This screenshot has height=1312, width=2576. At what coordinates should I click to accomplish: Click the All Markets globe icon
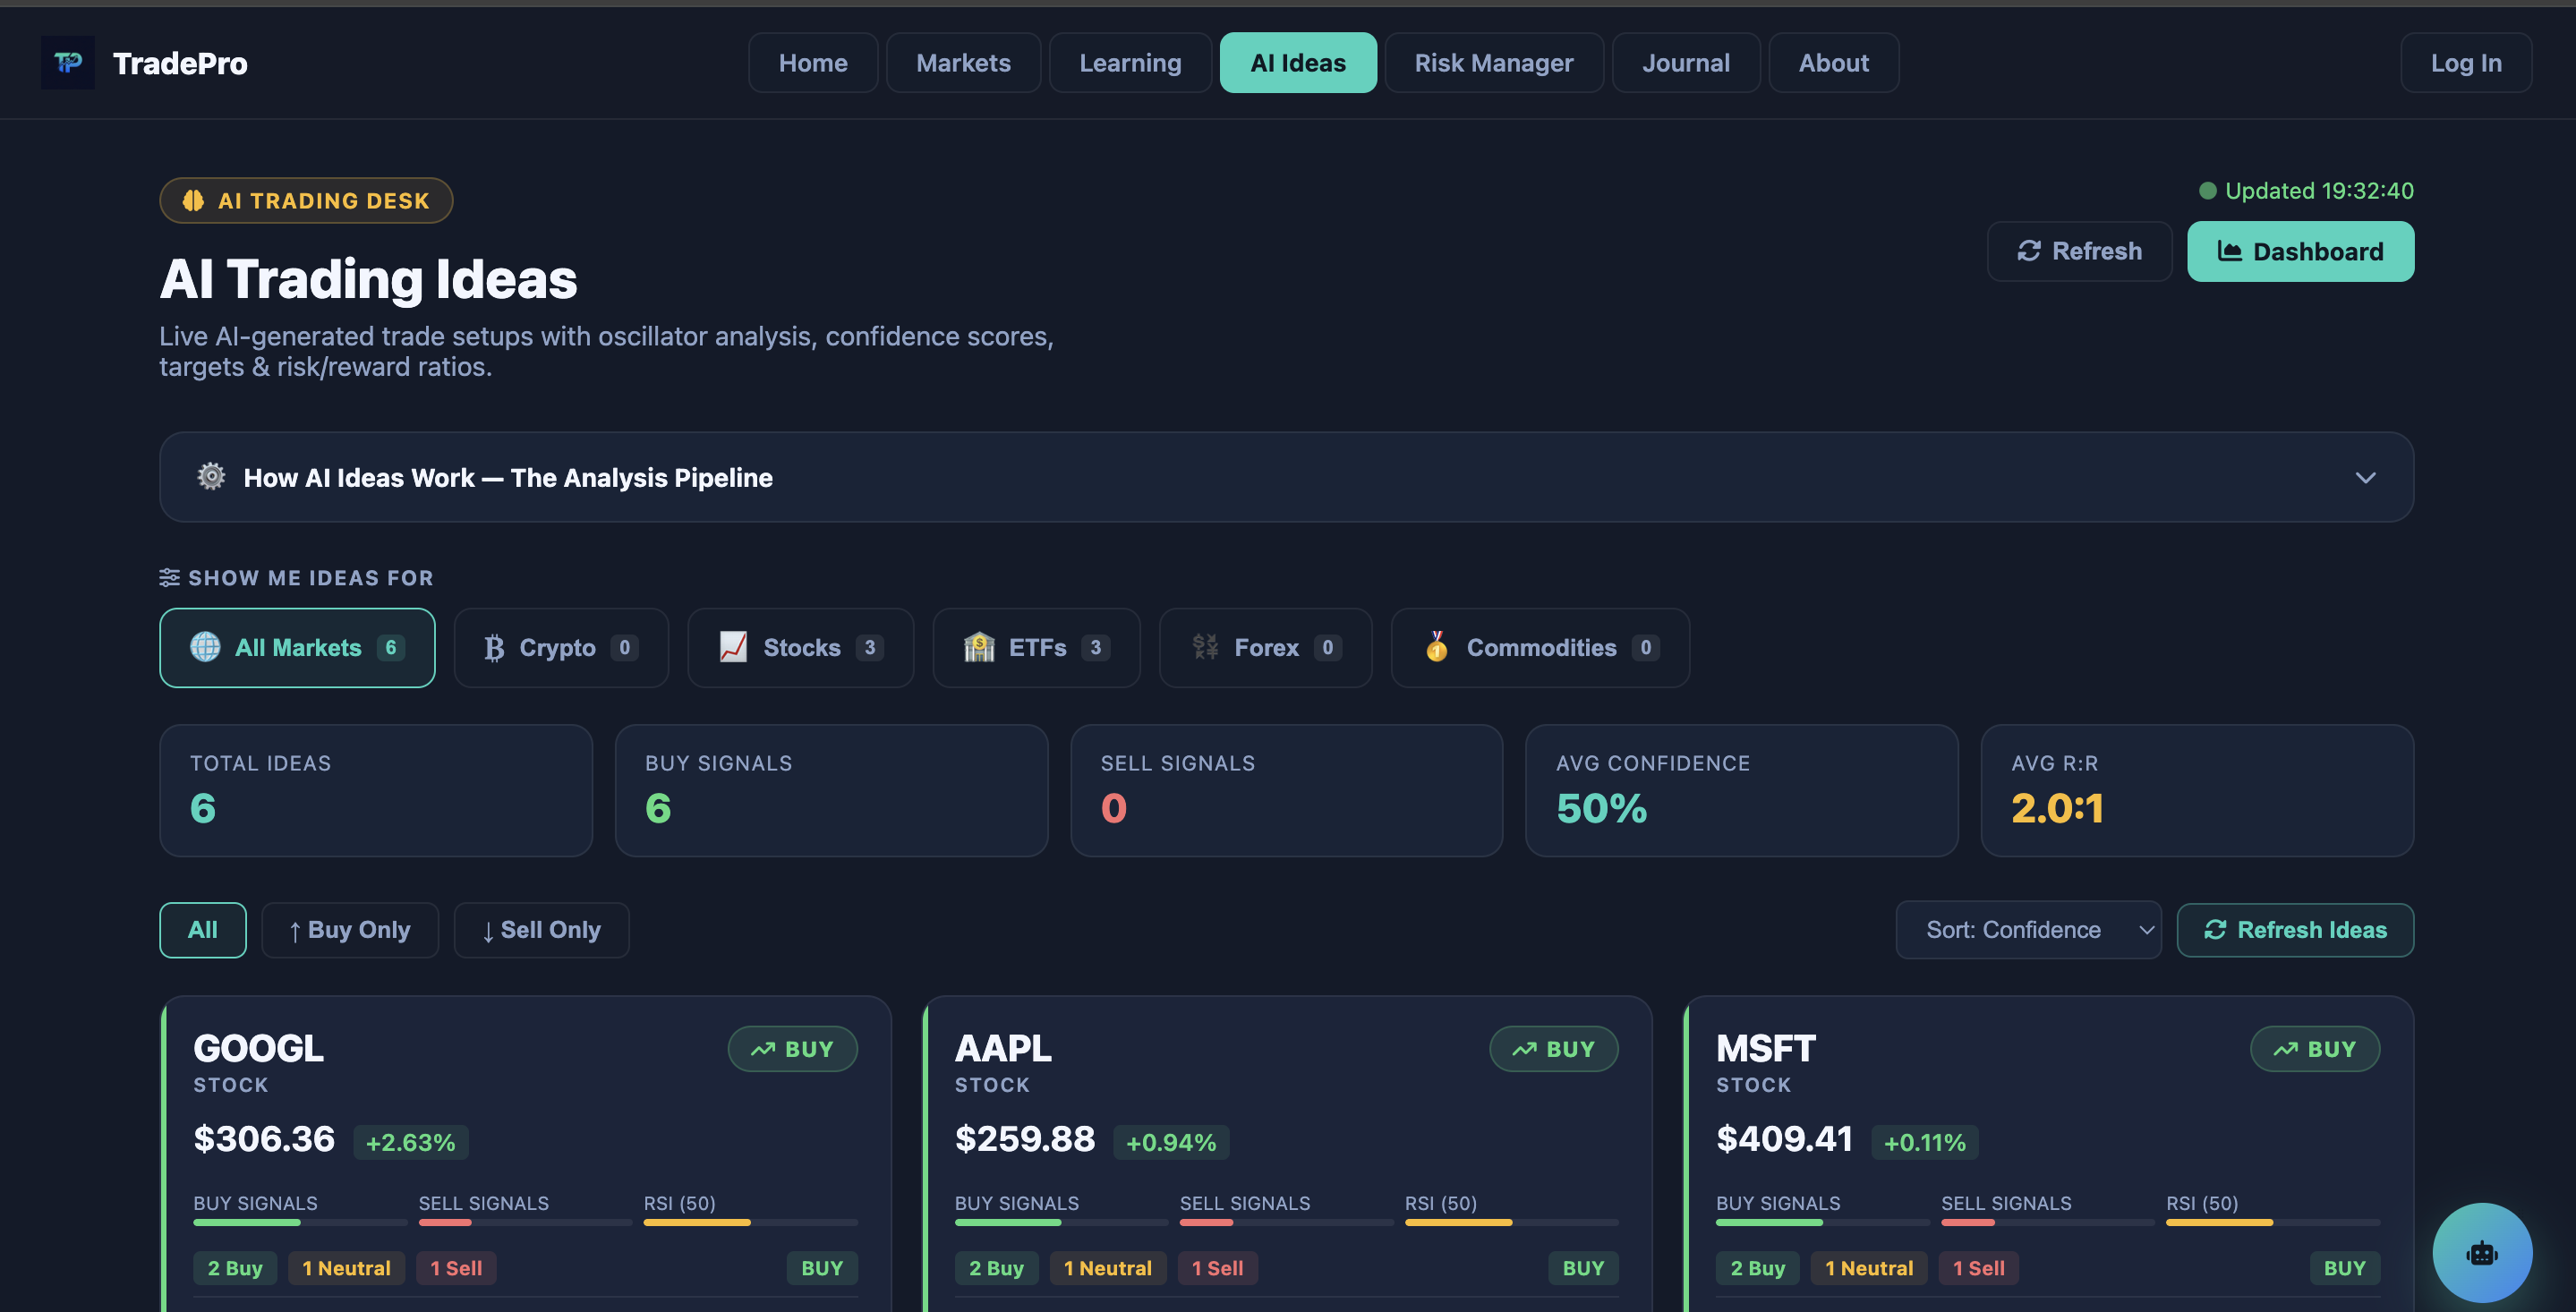(205, 647)
